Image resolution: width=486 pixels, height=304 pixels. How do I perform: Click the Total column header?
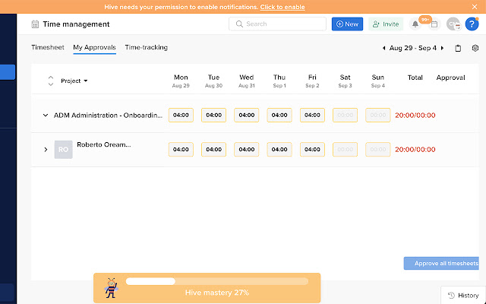click(415, 78)
